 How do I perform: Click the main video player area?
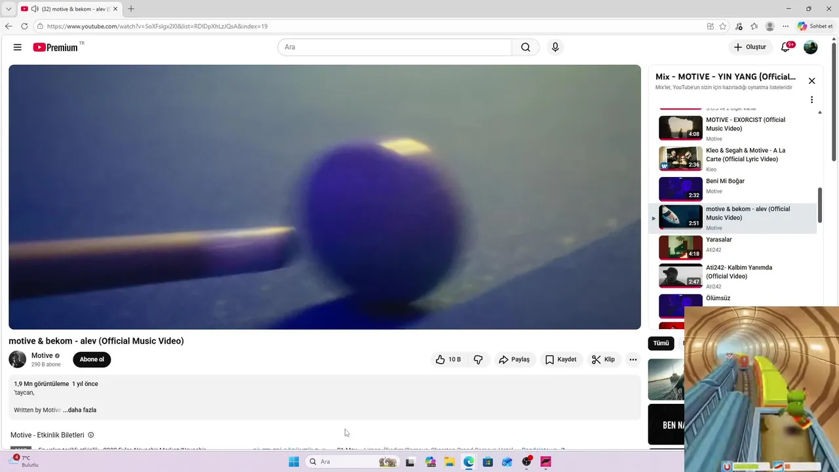click(x=324, y=197)
